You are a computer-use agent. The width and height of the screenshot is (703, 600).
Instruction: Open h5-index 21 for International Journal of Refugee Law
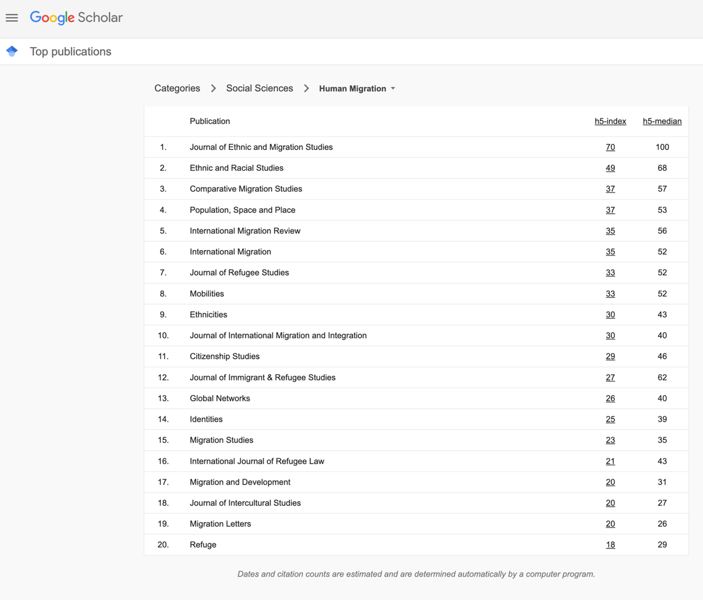pyautogui.click(x=610, y=461)
